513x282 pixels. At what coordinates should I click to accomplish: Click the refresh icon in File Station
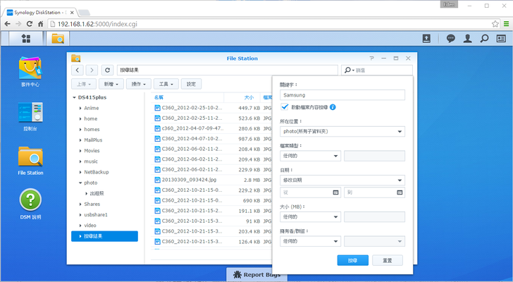click(x=107, y=70)
